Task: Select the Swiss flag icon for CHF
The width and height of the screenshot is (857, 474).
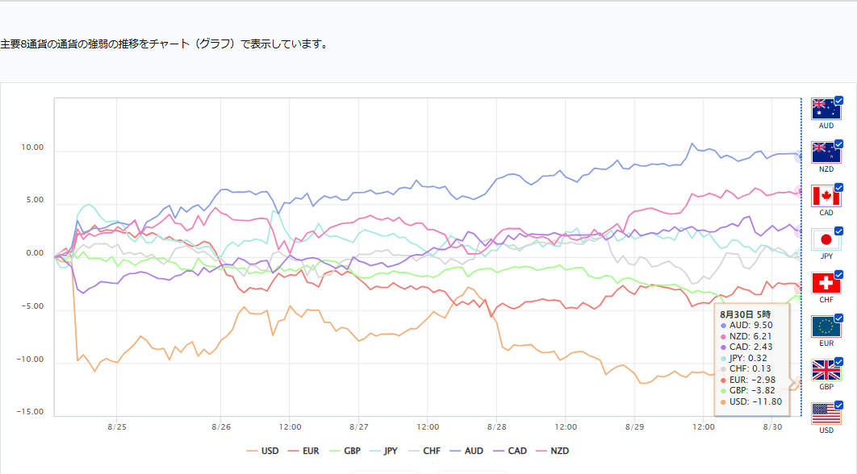Action: pyautogui.click(x=825, y=283)
